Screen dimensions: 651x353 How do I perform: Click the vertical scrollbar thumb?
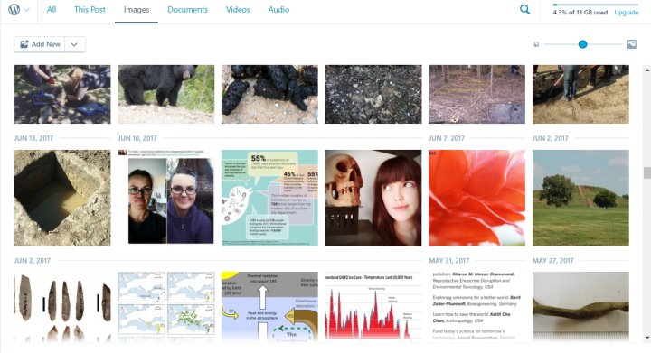pos(646,172)
